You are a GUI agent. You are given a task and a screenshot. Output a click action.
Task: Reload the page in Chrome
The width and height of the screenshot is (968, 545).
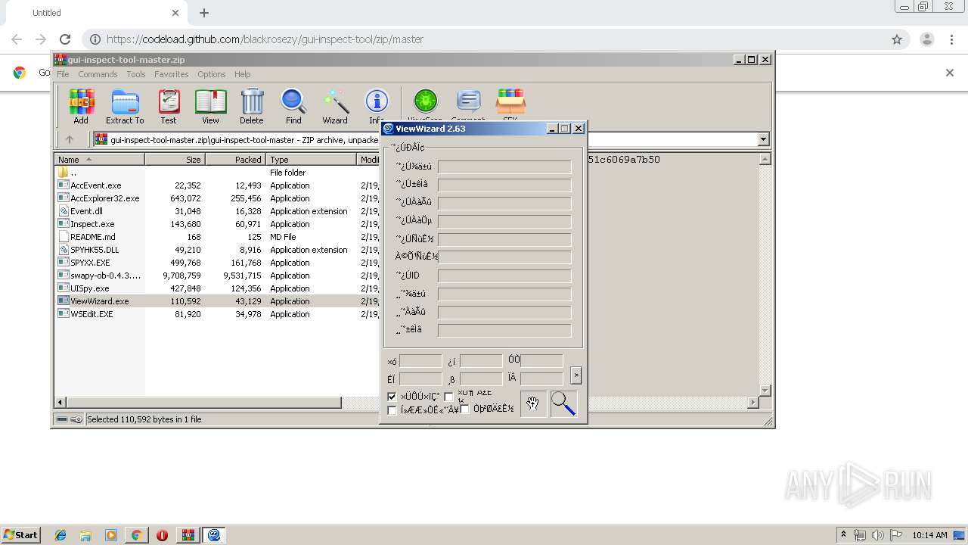tap(65, 39)
